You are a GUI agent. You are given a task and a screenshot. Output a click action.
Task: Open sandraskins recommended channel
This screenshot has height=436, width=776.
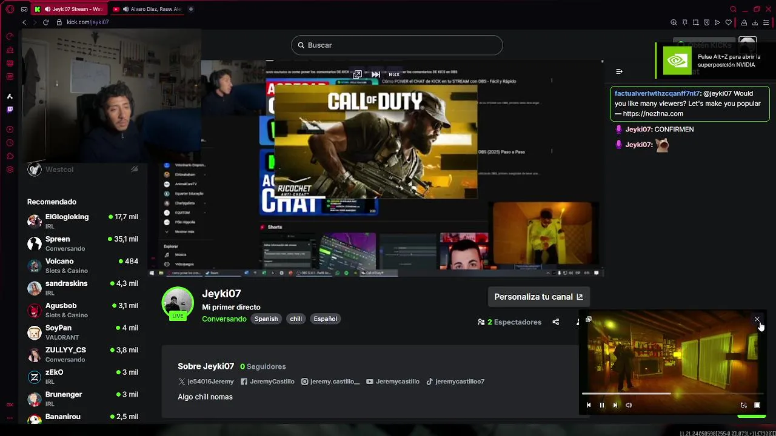coord(82,288)
